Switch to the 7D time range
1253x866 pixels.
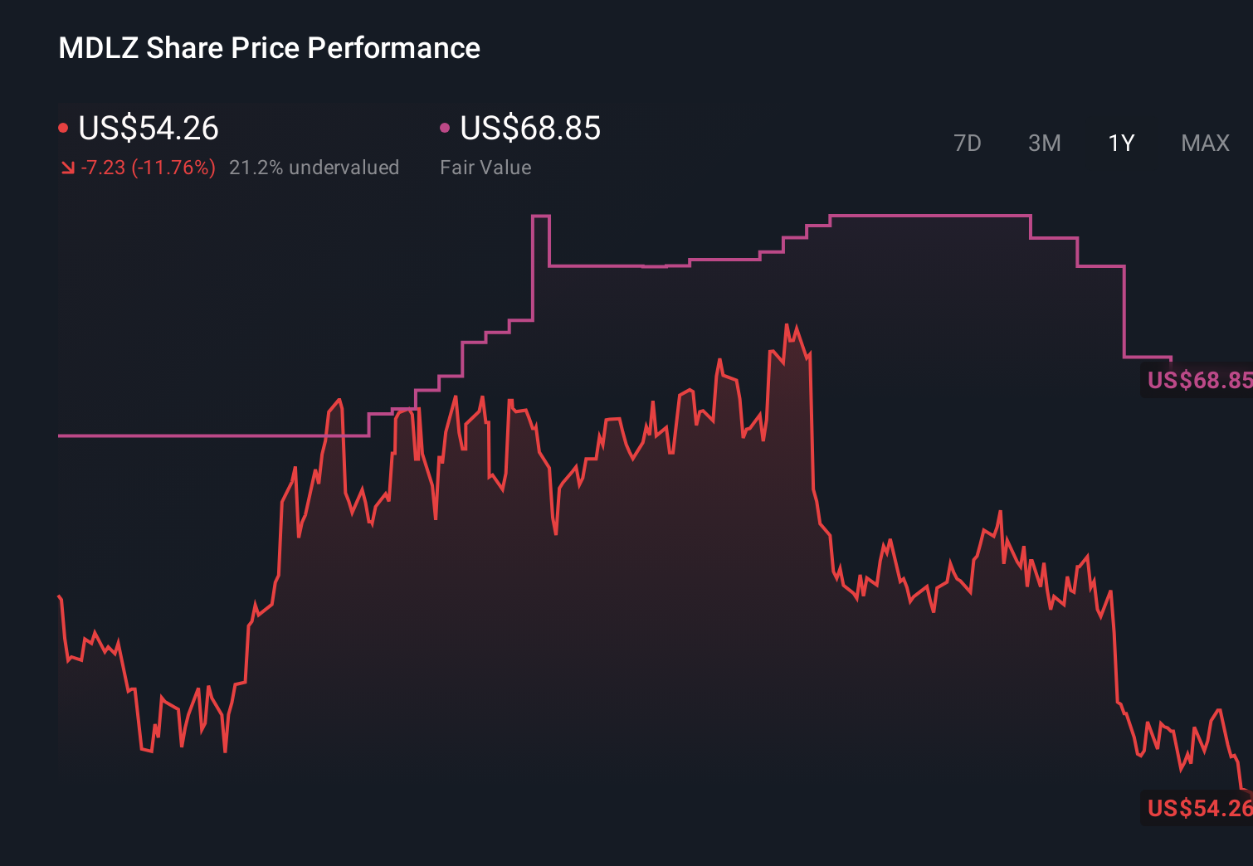[968, 143]
